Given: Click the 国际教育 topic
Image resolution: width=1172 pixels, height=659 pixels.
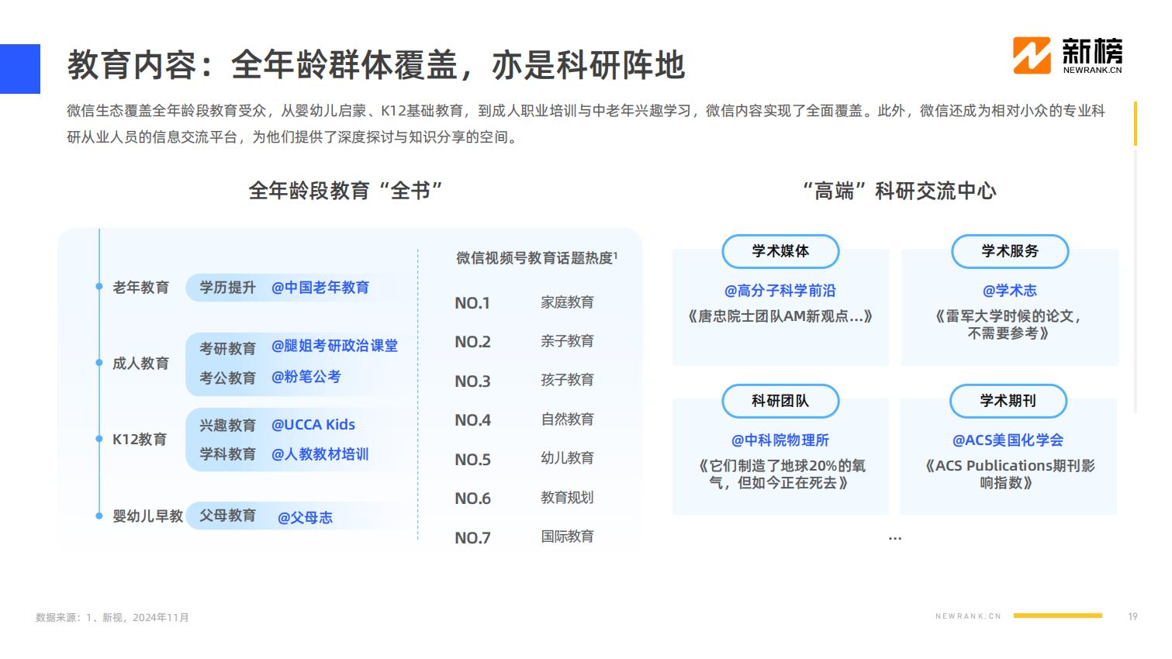Looking at the screenshot, I should coord(567,537).
